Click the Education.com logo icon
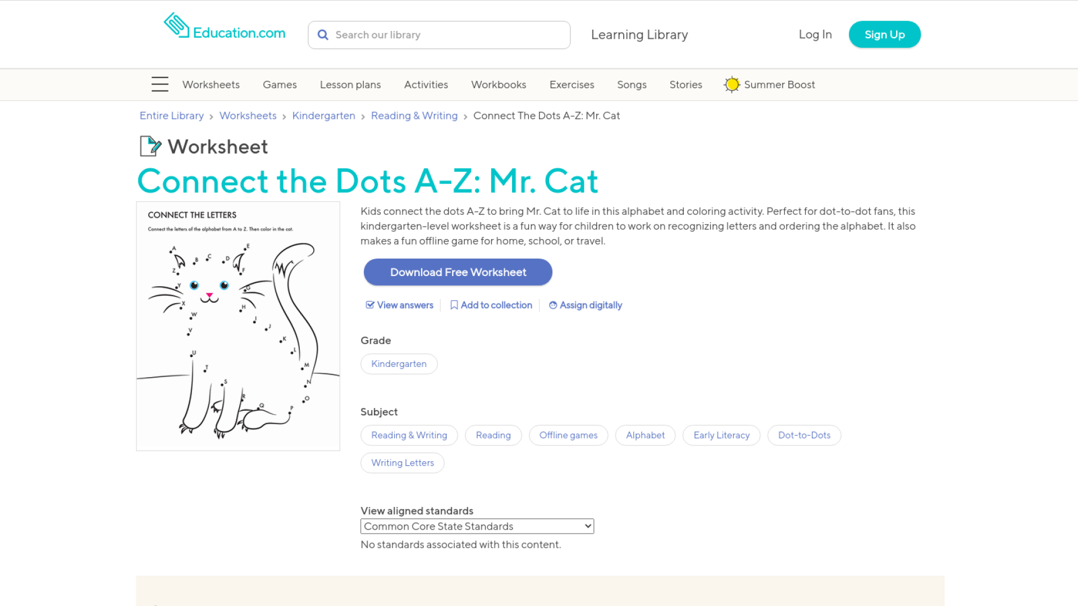1078x606 pixels. point(176,26)
